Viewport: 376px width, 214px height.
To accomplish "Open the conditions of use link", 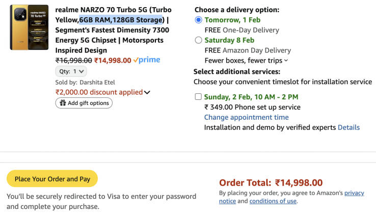I will click(273, 201).
